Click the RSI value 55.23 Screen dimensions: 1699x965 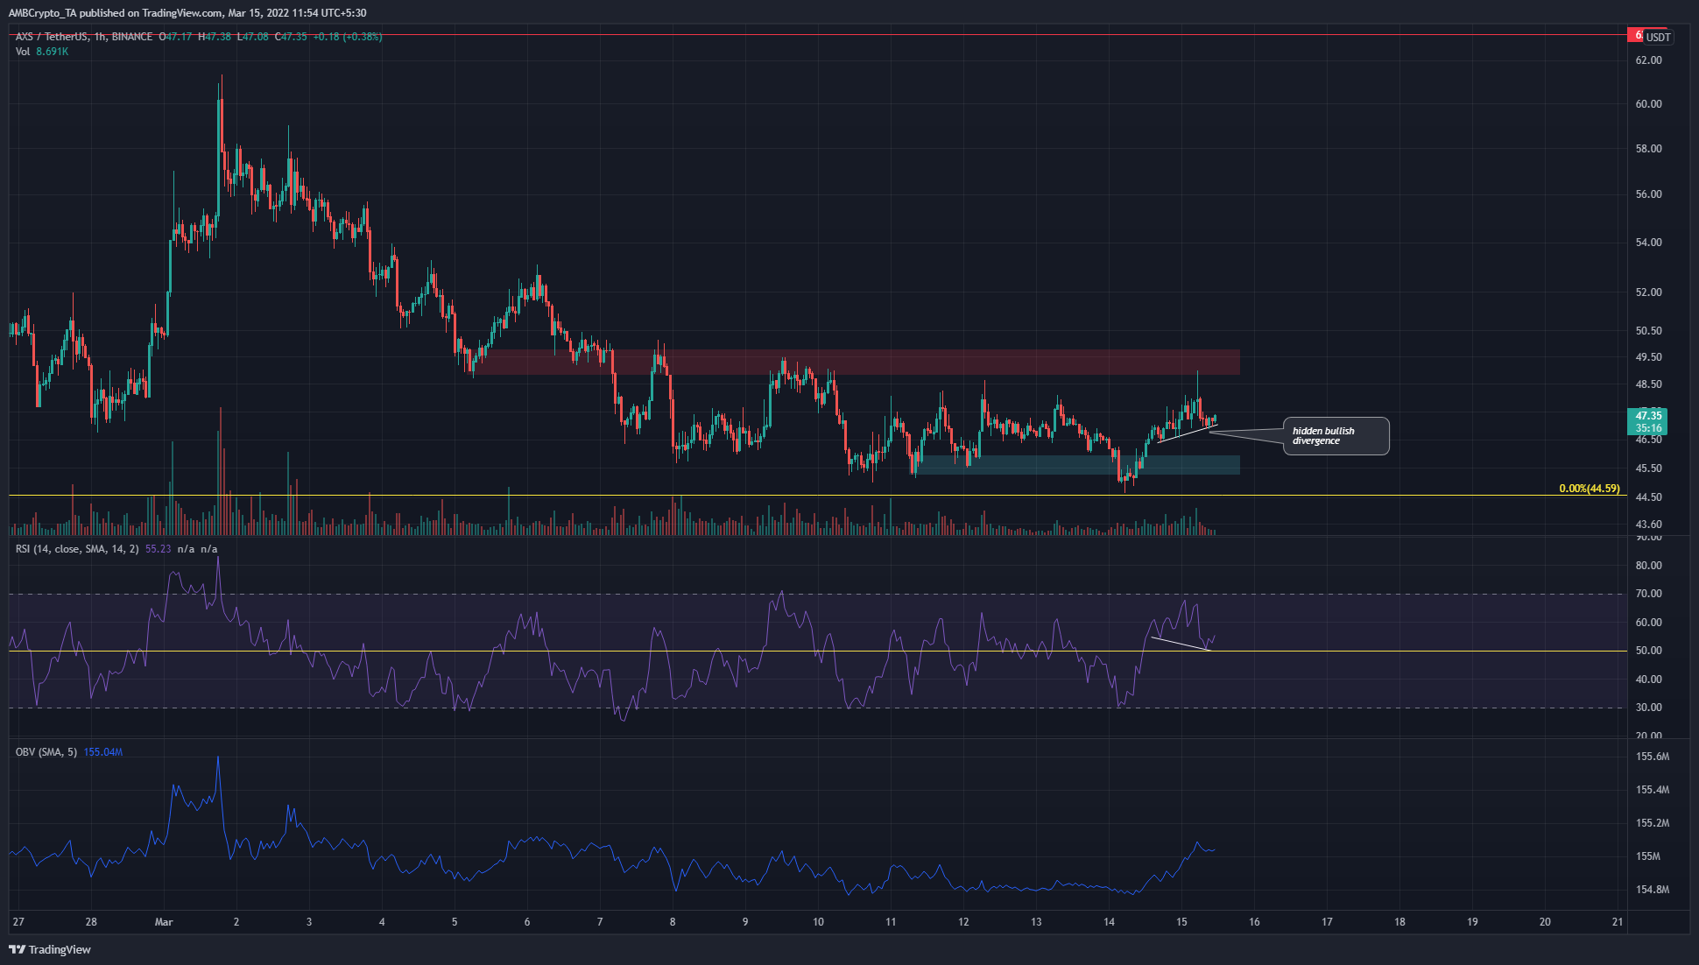point(158,549)
